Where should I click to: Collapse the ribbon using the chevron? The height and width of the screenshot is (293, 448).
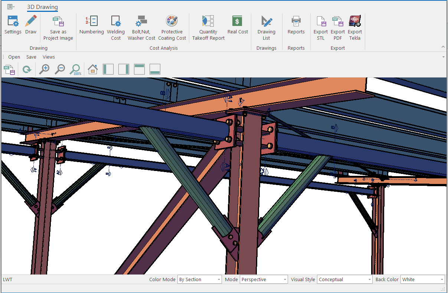pos(443,47)
